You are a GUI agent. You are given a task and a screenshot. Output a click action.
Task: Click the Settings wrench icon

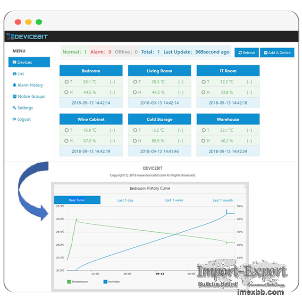click(x=14, y=108)
